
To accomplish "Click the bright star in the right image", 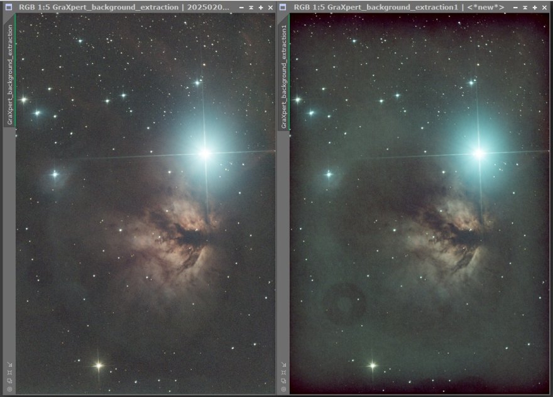I will coord(479,153).
